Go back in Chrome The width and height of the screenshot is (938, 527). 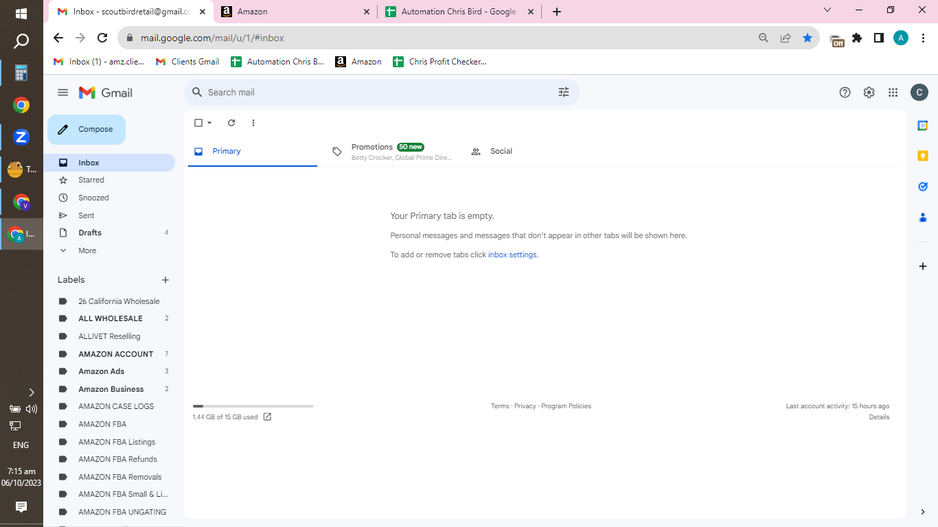(58, 38)
